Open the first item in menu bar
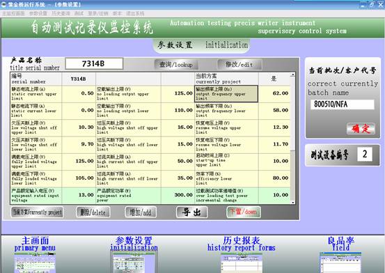This screenshot has height=273, width=385. 13,13
